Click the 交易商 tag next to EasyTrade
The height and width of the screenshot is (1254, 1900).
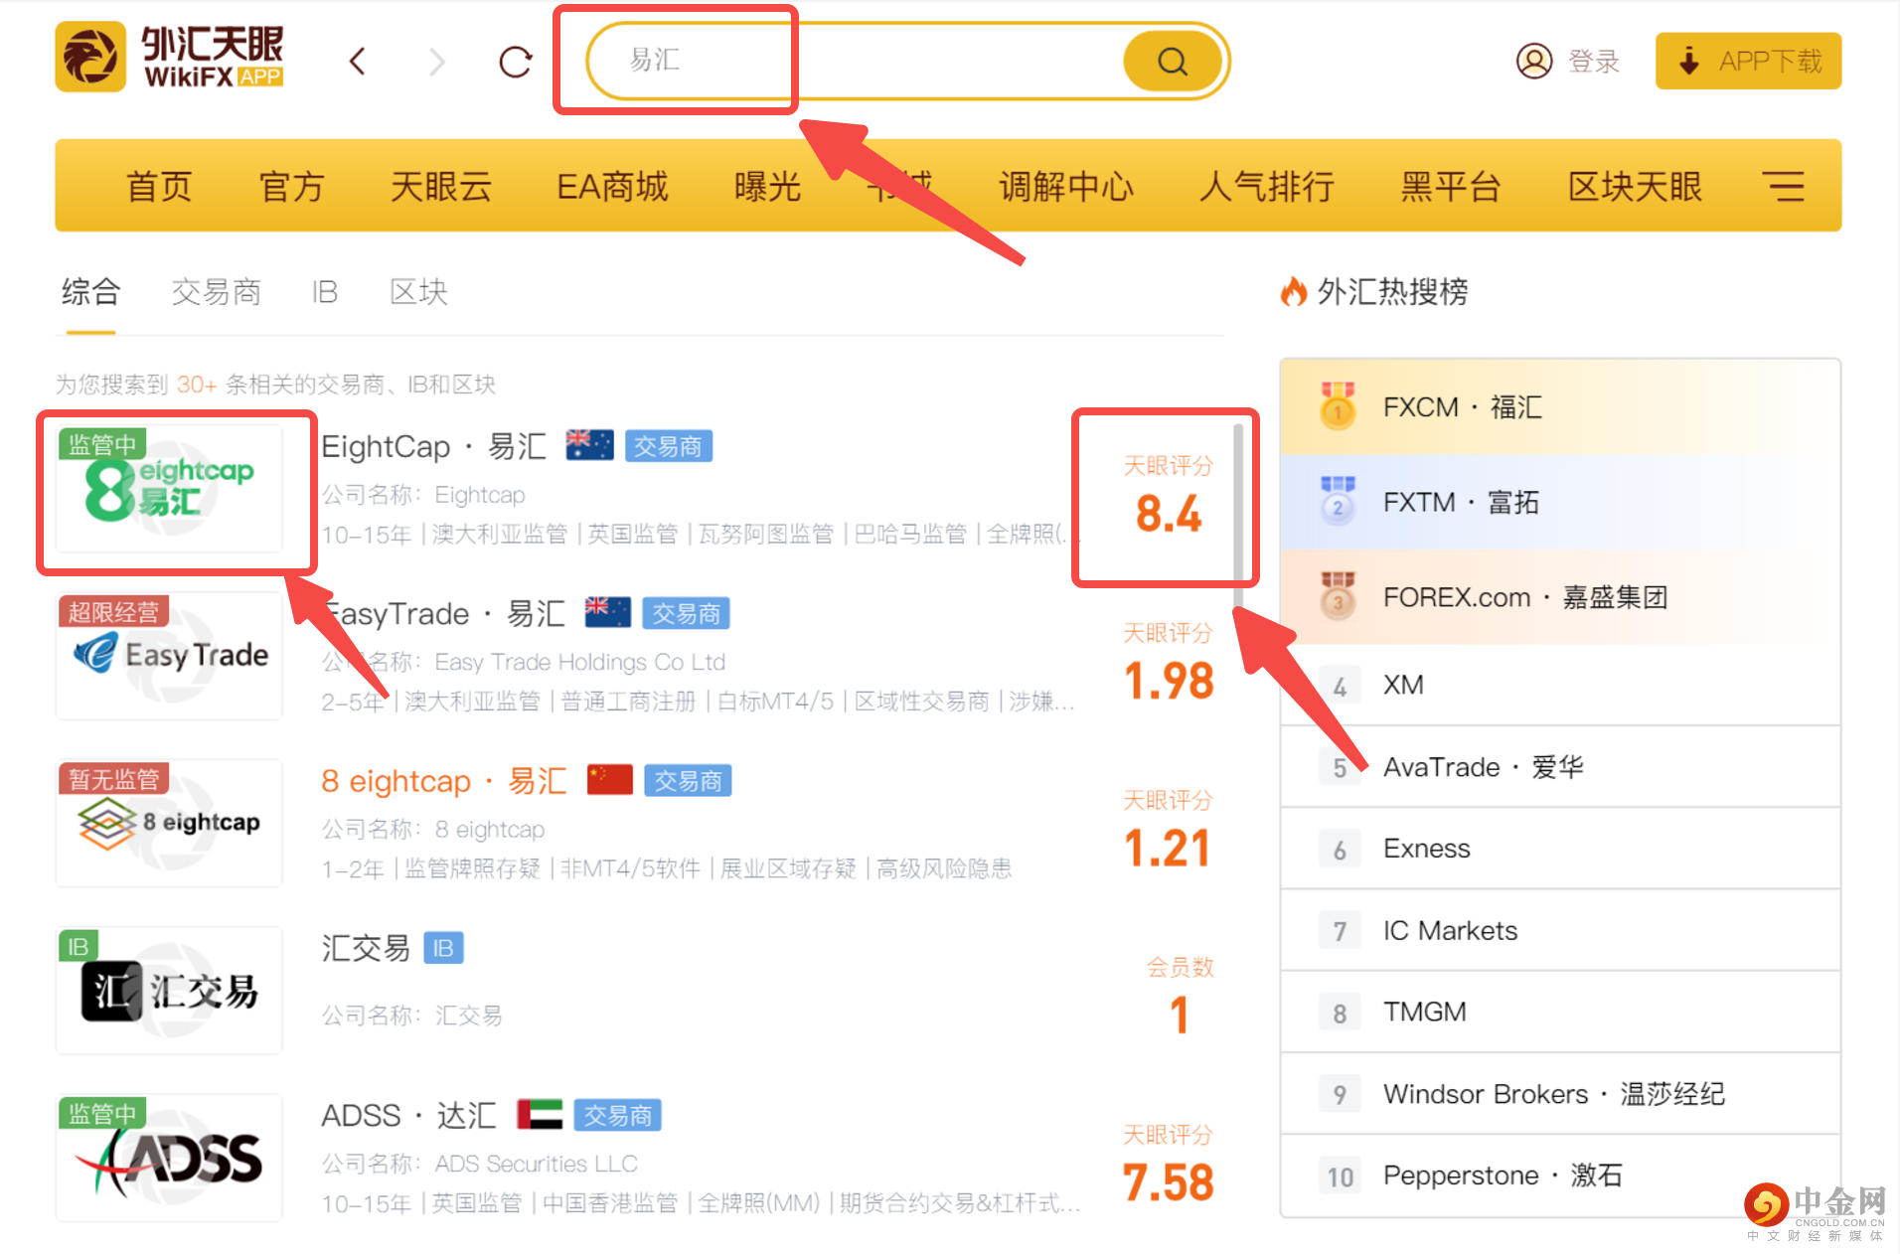click(686, 614)
